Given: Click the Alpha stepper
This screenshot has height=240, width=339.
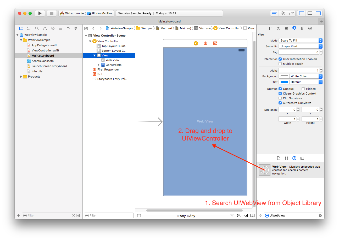Looking at the screenshot, I should (x=321, y=71).
